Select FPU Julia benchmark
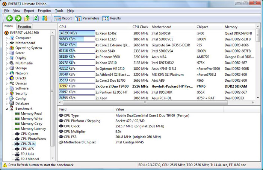Image resolution: width=263 pixels, height=170 pixels. [27, 154]
